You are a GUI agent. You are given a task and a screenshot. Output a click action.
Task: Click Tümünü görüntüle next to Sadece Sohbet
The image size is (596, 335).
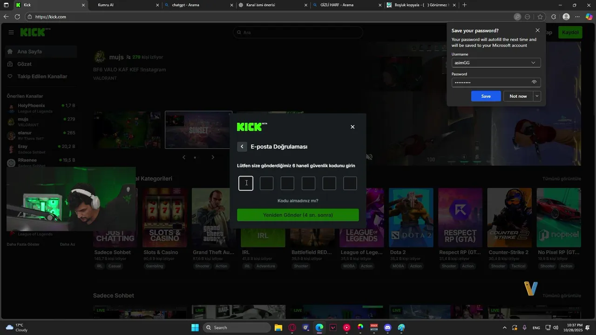(x=562, y=295)
